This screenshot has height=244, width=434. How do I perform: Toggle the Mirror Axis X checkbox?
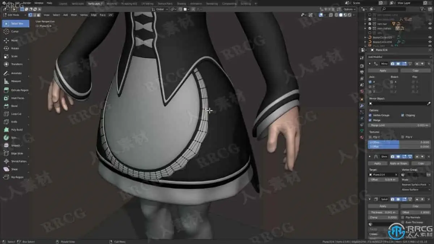[370, 82]
